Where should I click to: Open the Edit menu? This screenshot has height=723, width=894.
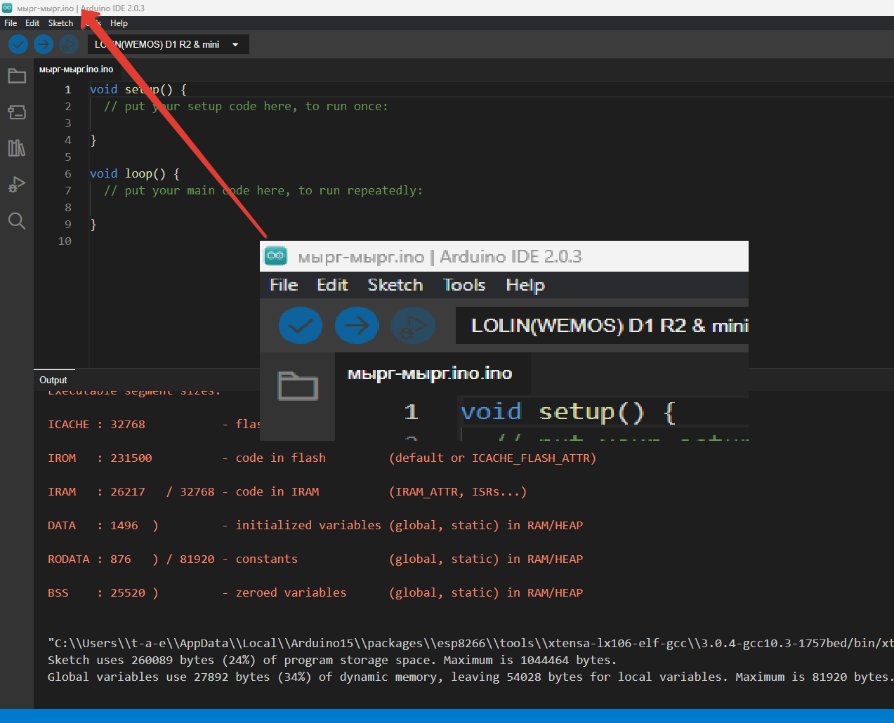point(32,23)
